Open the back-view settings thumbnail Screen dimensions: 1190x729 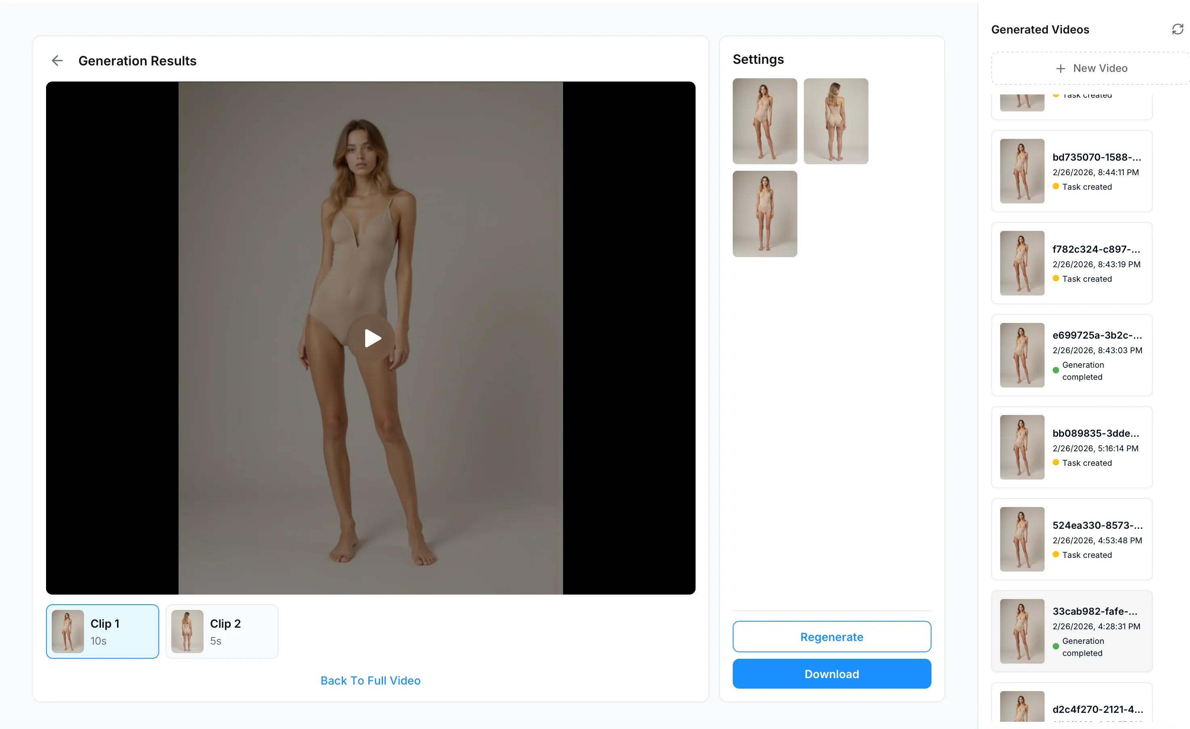(835, 121)
